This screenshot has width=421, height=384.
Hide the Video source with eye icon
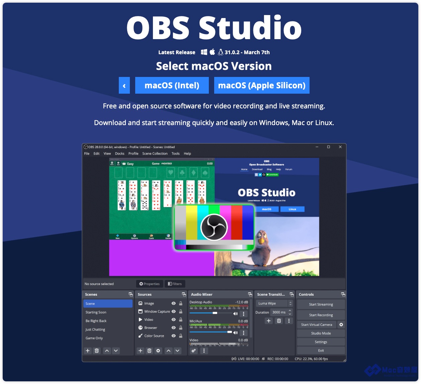point(174,320)
